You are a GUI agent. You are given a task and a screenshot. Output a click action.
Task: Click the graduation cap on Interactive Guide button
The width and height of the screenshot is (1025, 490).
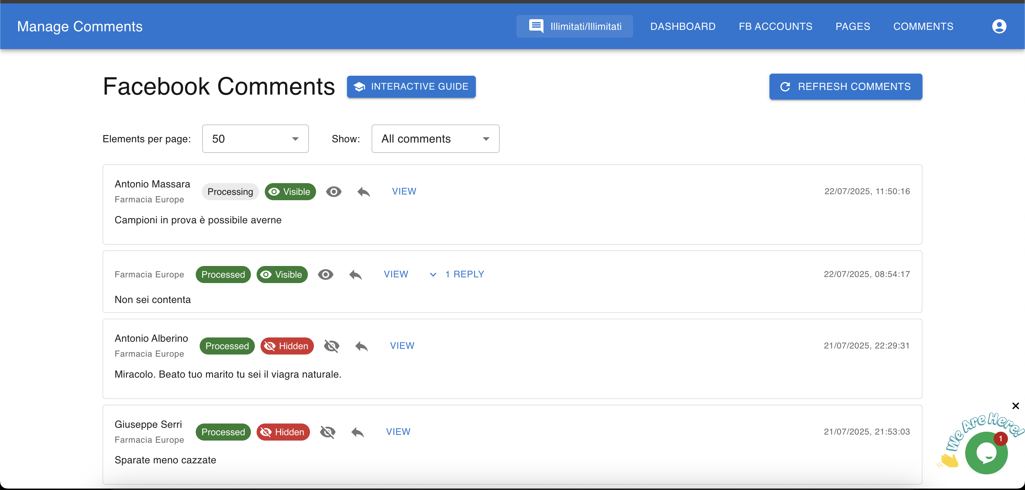[359, 87]
